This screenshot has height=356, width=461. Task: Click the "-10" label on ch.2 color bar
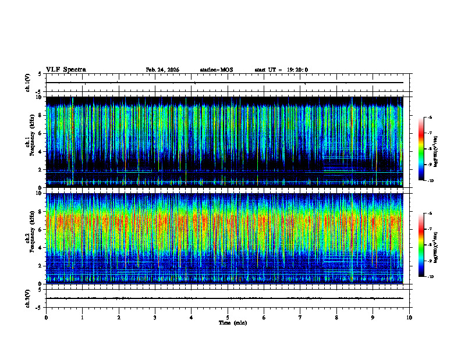coord(431,276)
